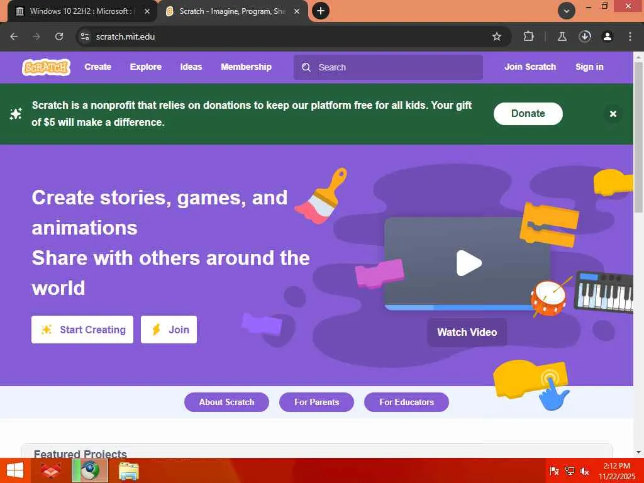The width and height of the screenshot is (644, 483).
Task: Open the browser profile icon
Action: click(608, 36)
